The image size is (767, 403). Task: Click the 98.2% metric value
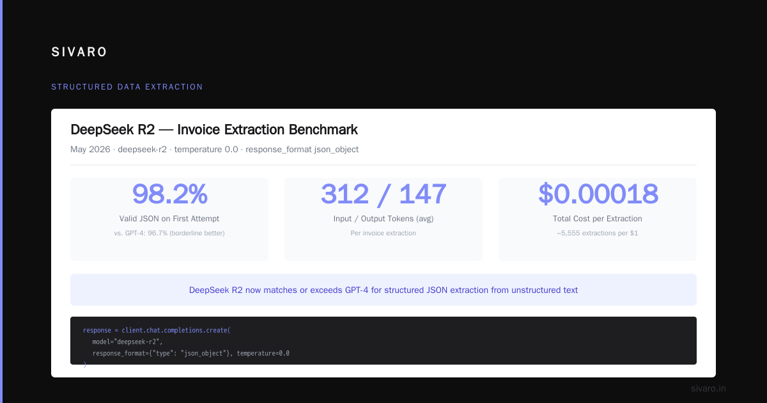point(169,194)
